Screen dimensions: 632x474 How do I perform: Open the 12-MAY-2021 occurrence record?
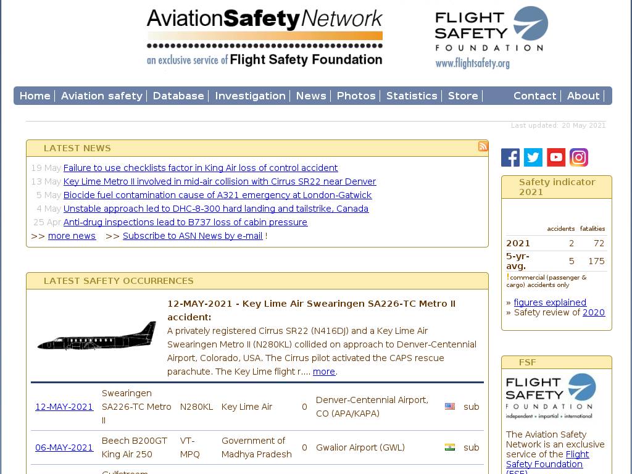pos(64,407)
